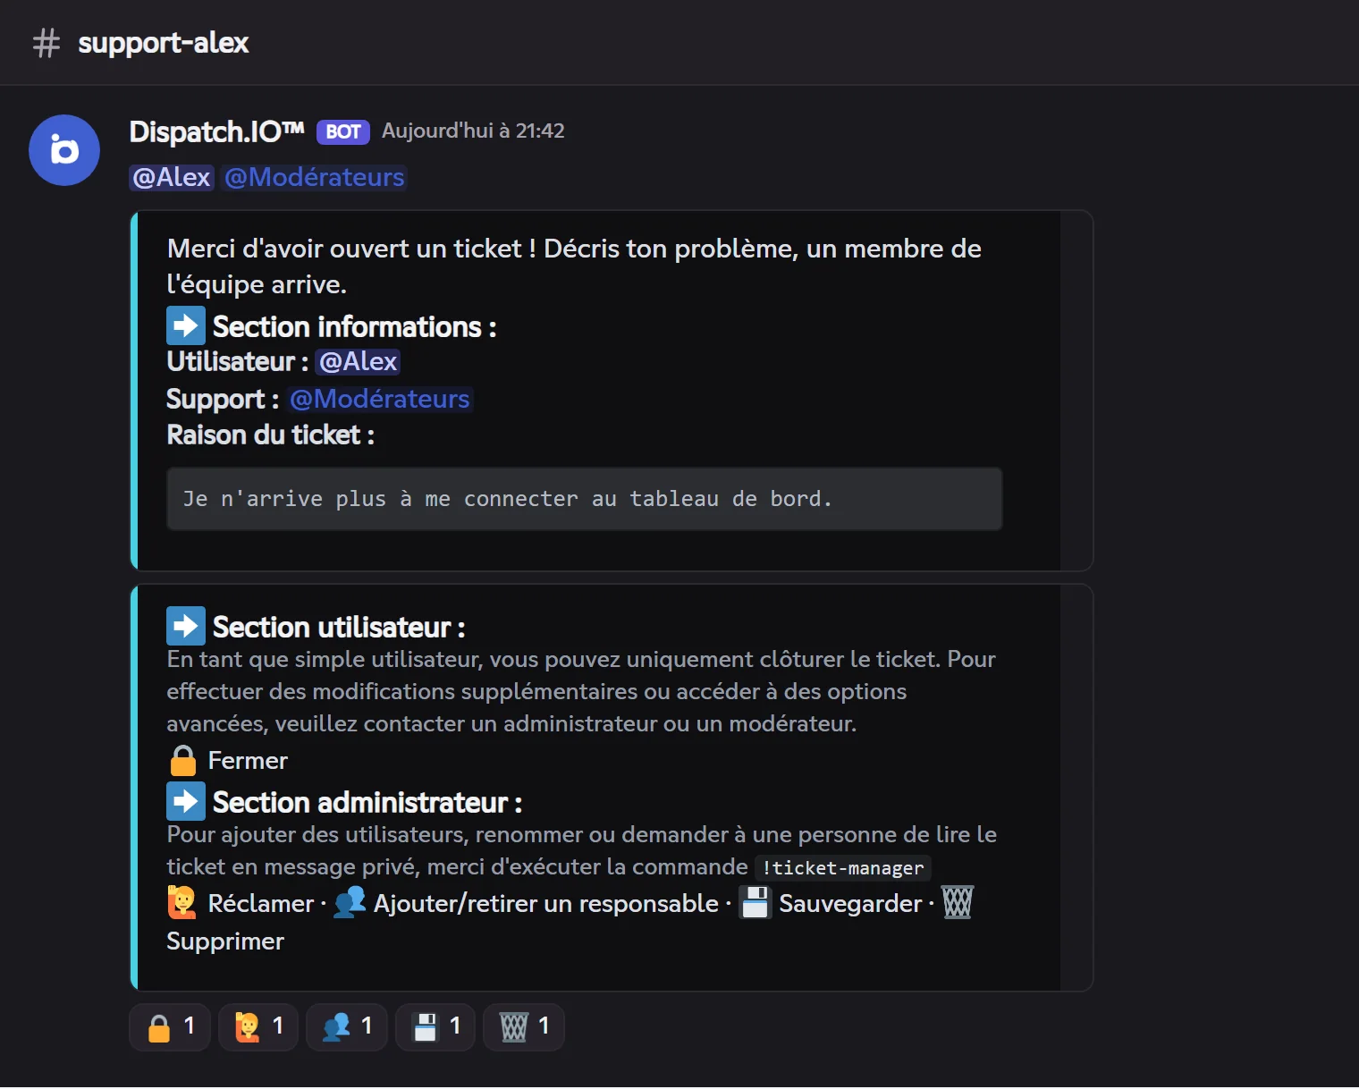
Task: Click the word Réclamer
Action: click(x=261, y=904)
